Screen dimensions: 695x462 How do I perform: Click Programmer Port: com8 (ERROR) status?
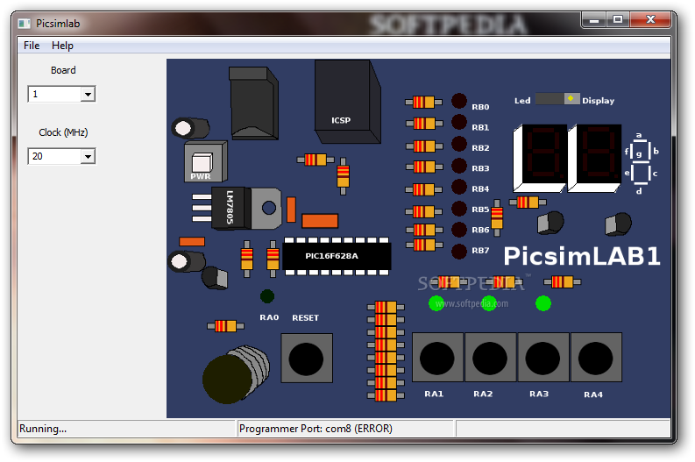[x=316, y=429]
